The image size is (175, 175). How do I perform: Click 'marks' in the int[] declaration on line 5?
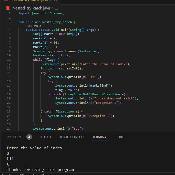click(x=49, y=34)
